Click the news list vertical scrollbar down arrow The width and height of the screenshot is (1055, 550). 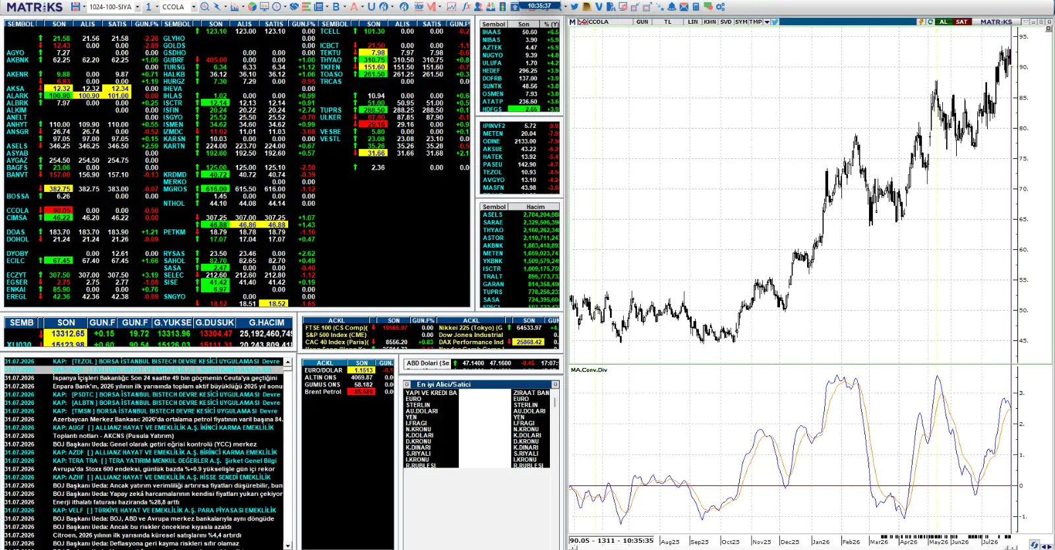coord(287,545)
